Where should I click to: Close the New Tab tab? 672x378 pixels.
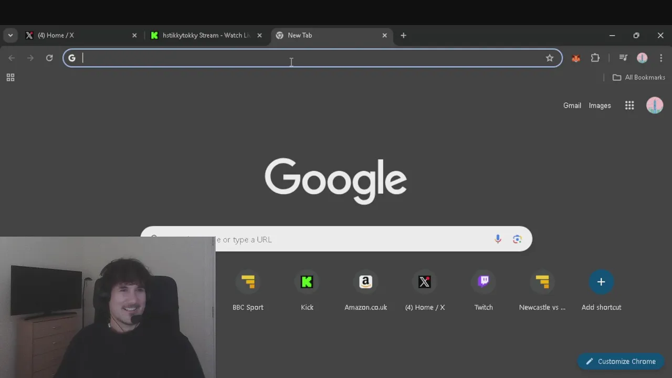[384, 36]
